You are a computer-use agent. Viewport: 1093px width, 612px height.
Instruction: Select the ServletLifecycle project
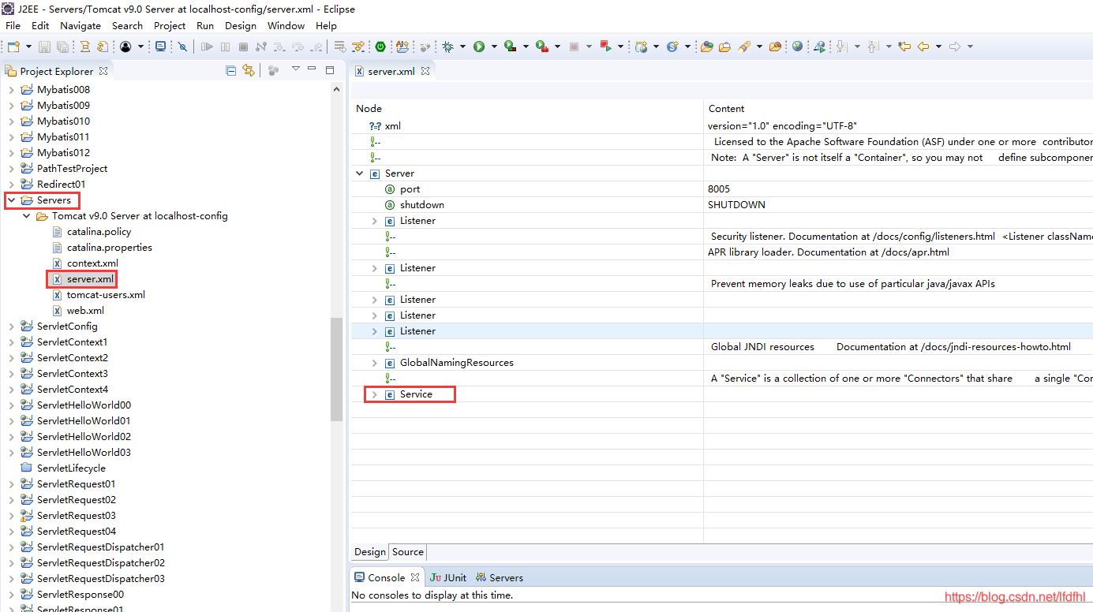pyautogui.click(x=63, y=468)
